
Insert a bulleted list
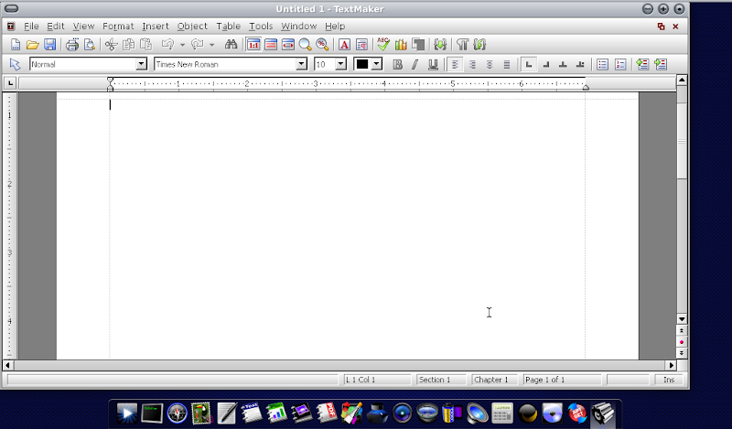[602, 64]
